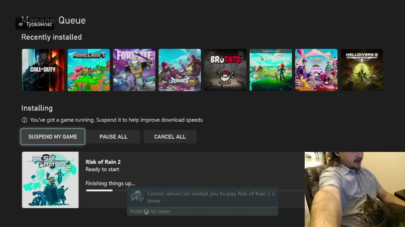Open the Overthrown Game Preview tile
This screenshot has width=405, height=227.
click(x=271, y=70)
